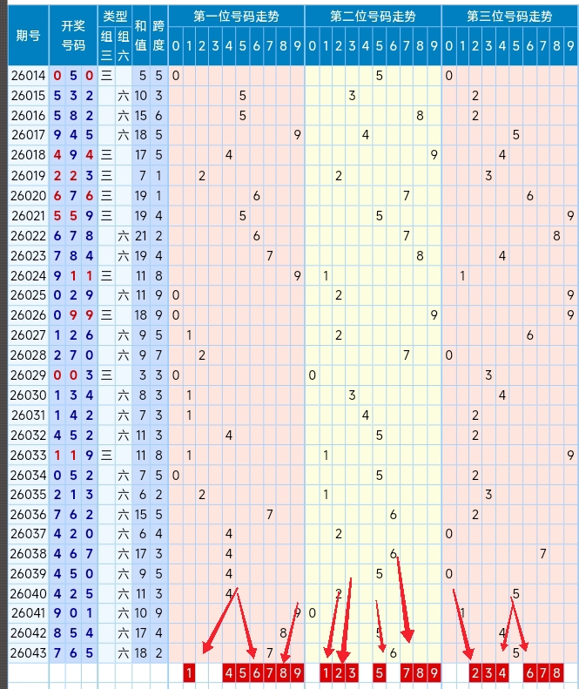Image resolution: width=579 pixels, height=689 pixels.
Task: Select red box 5 below second-position columns
Action: coord(379,672)
